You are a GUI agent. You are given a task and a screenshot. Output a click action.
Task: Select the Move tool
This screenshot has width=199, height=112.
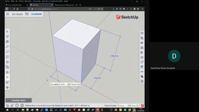(7, 72)
